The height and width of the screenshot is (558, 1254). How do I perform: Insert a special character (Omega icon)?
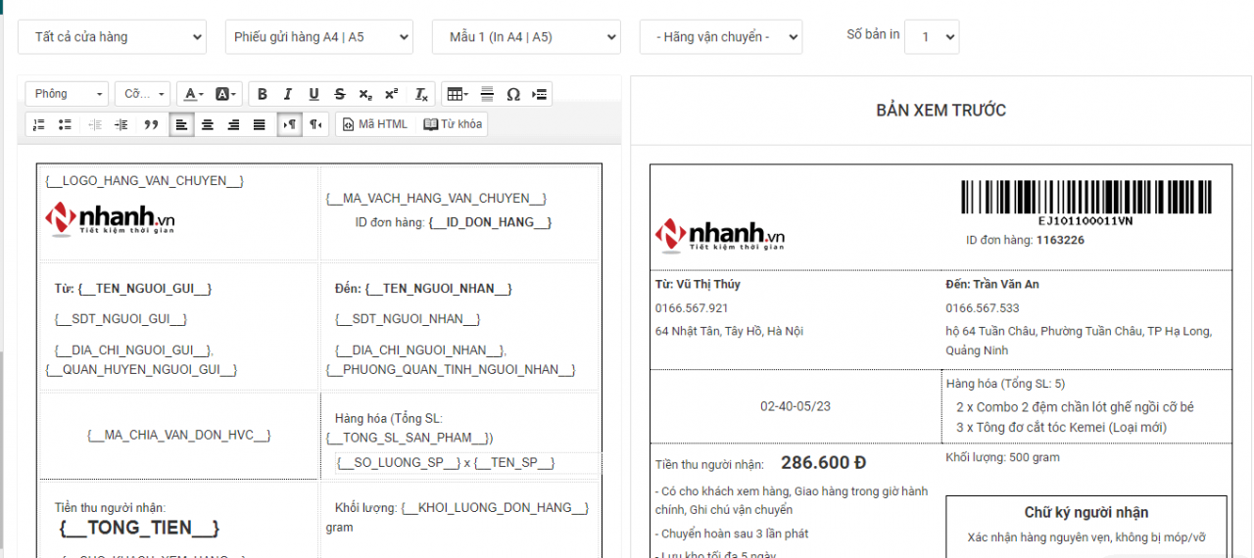(x=512, y=94)
